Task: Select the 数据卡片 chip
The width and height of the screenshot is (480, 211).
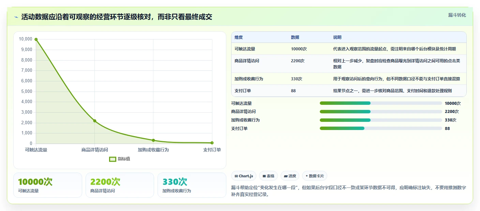Action: pyautogui.click(x=315, y=176)
